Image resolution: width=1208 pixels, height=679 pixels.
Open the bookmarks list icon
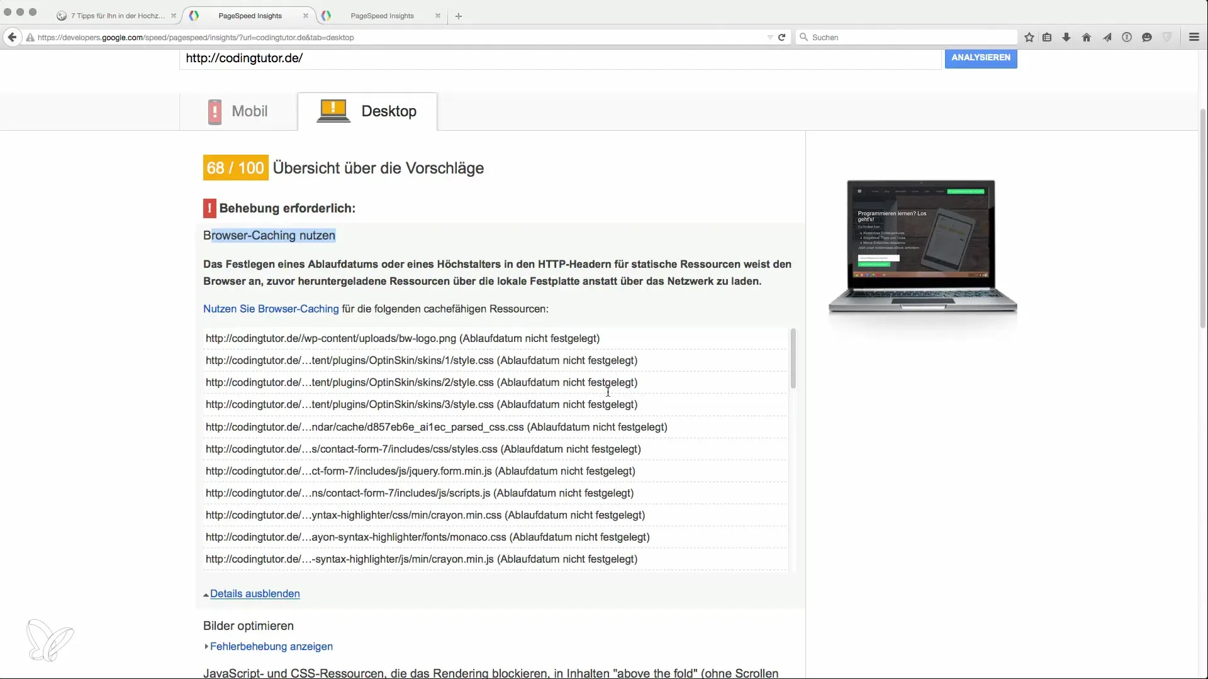(1047, 37)
